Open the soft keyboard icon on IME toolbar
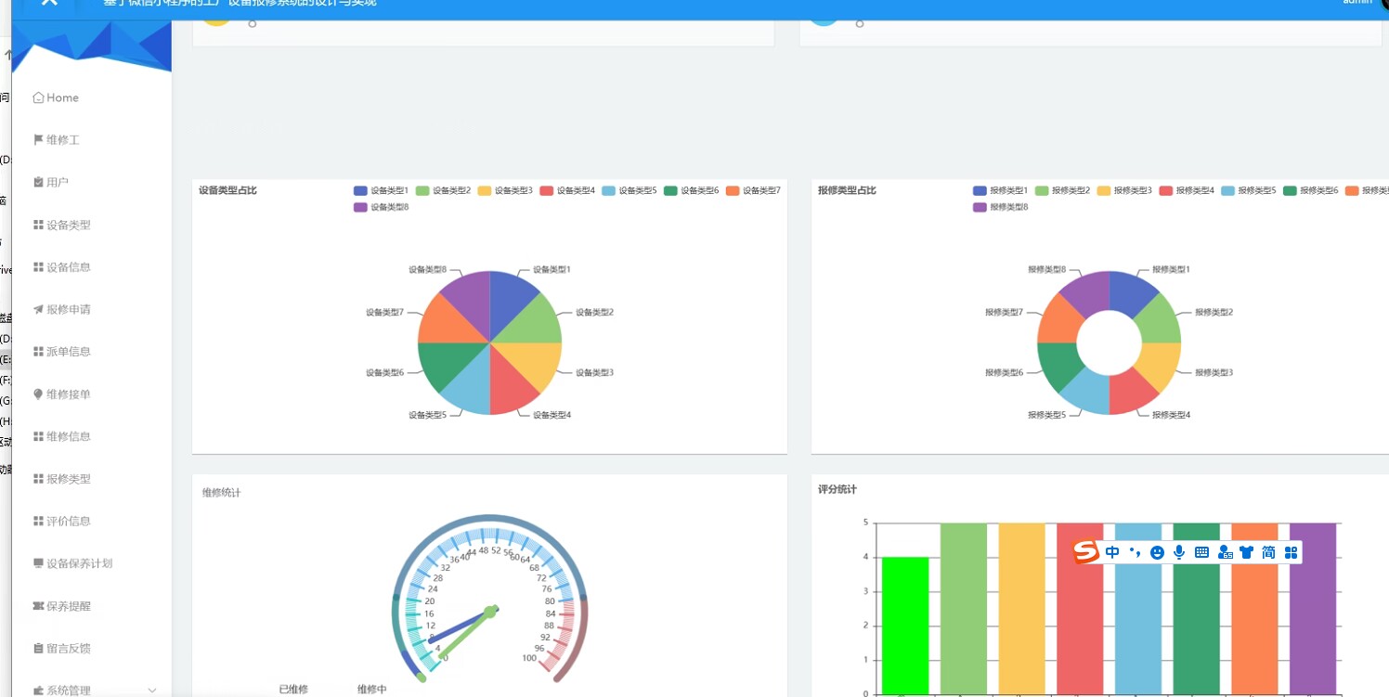 point(1201,552)
